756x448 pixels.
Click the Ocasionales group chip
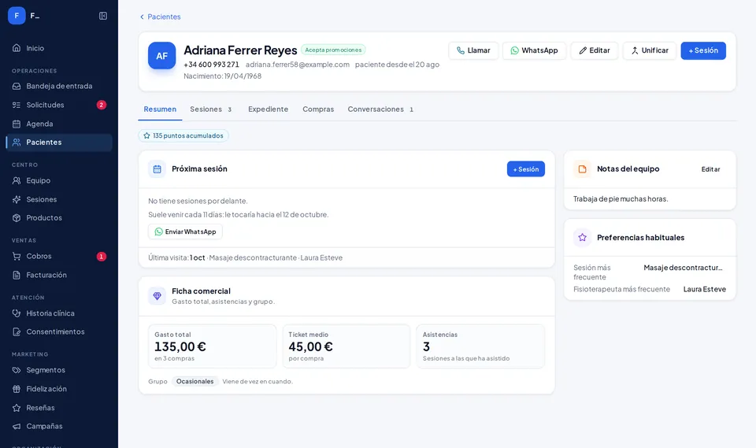point(195,381)
